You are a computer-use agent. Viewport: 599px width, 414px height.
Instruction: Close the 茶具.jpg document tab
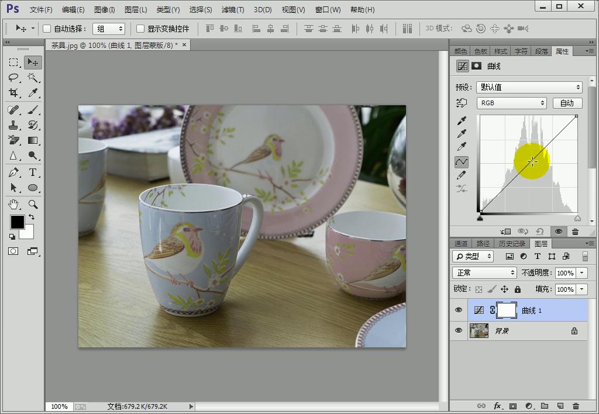[x=185, y=45]
